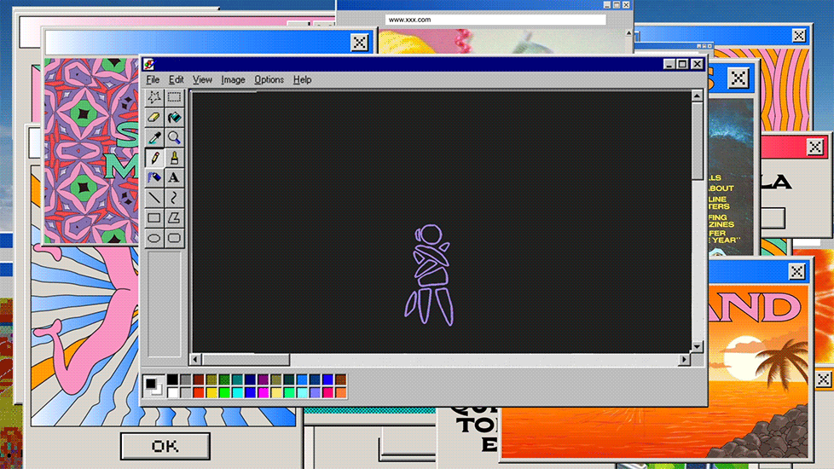Screen dimensions: 834x469
Task: Open the Help menu
Action: 302,80
